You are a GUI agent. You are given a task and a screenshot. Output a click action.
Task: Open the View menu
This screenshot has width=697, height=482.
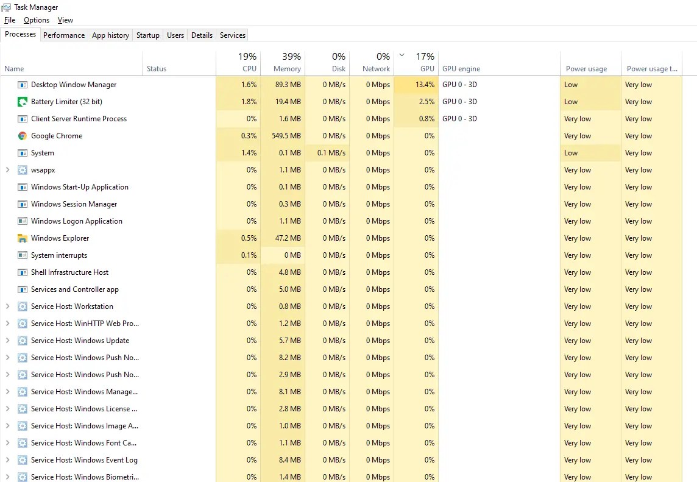pyautogui.click(x=65, y=19)
